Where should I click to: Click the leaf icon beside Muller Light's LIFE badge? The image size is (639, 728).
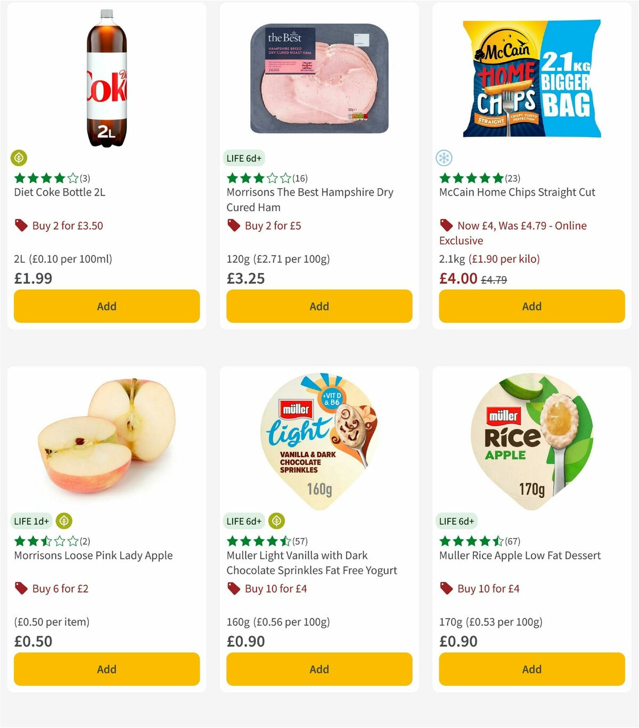pyautogui.click(x=276, y=521)
